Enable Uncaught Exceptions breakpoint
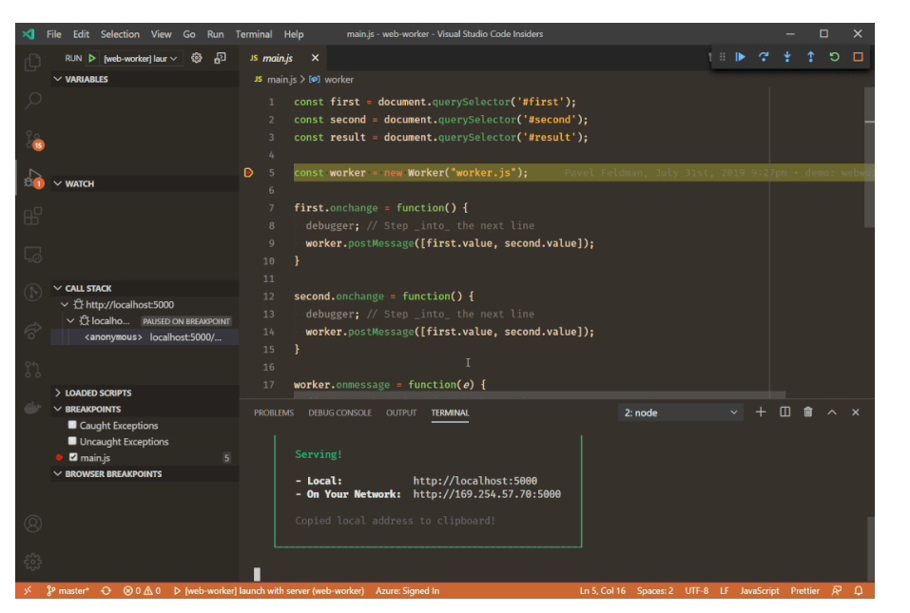Screen dimensions: 910x613 pos(72,441)
